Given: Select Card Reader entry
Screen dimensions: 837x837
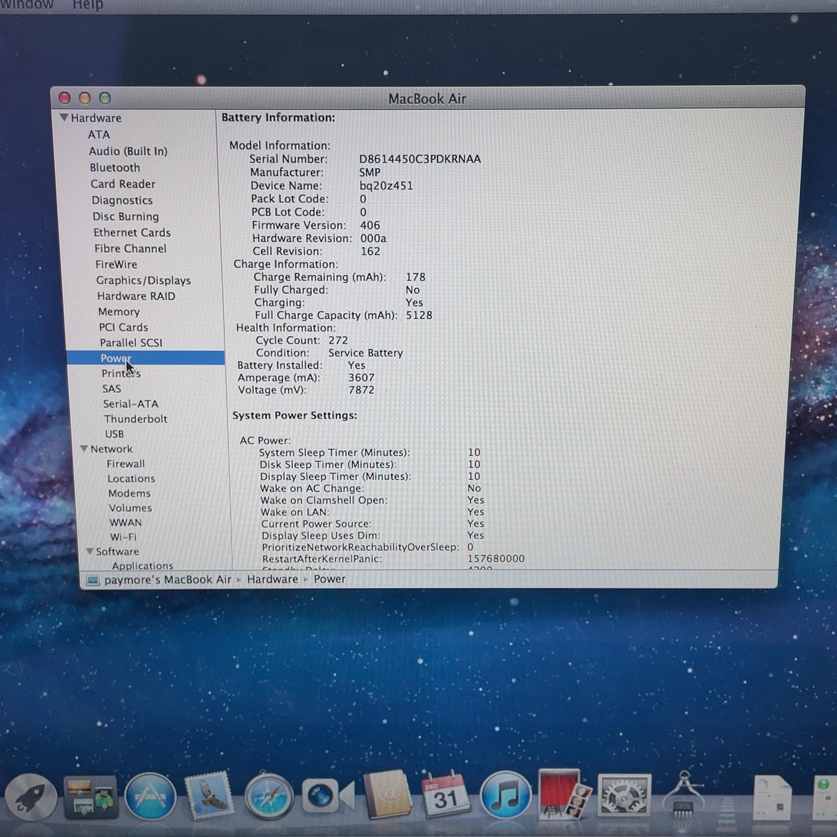Looking at the screenshot, I should point(123,184).
